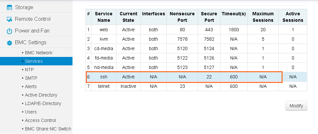The image size is (318, 134).
Task: Open the Alerts settings page
Action: [31, 87]
